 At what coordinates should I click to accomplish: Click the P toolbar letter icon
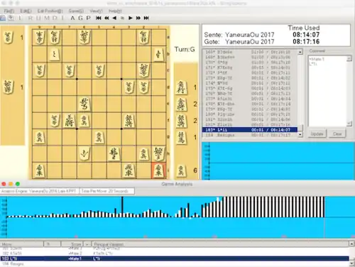click(x=88, y=18)
